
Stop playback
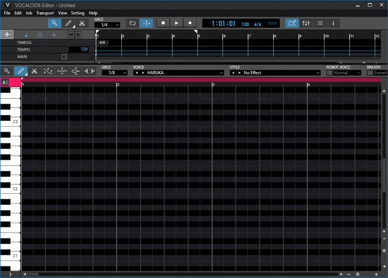pos(163,23)
